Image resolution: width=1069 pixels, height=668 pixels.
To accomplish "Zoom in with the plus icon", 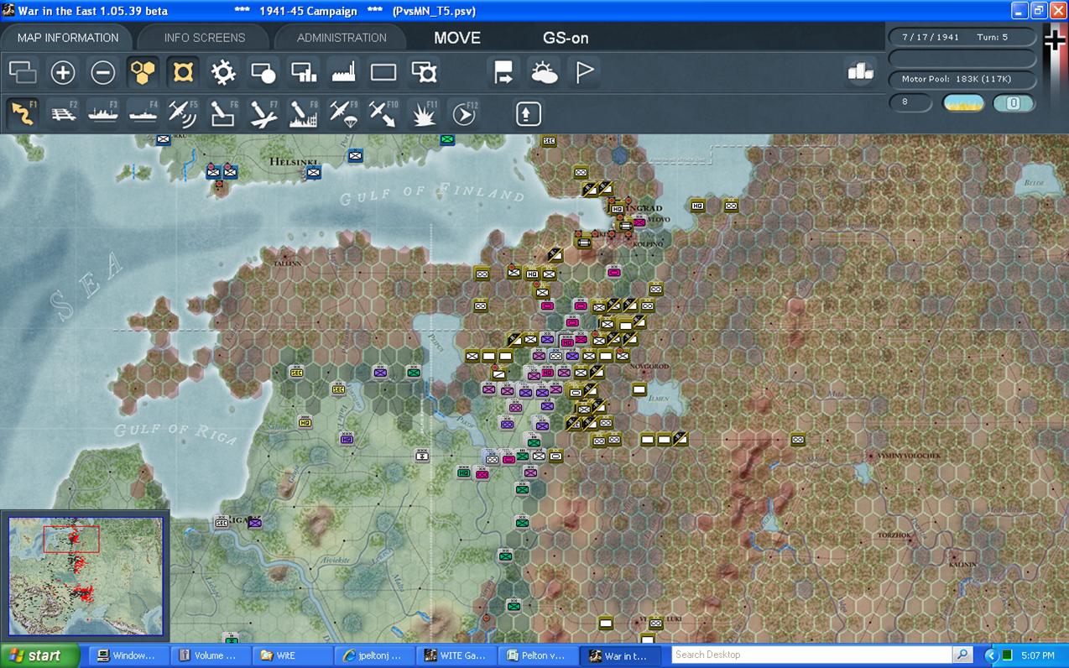I will click(x=63, y=72).
